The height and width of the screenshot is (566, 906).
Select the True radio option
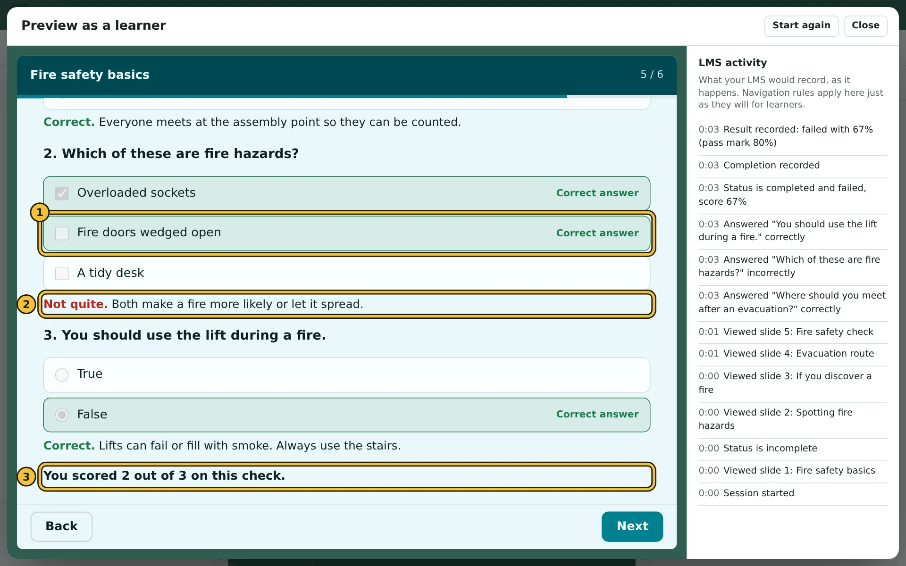click(62, 375)
